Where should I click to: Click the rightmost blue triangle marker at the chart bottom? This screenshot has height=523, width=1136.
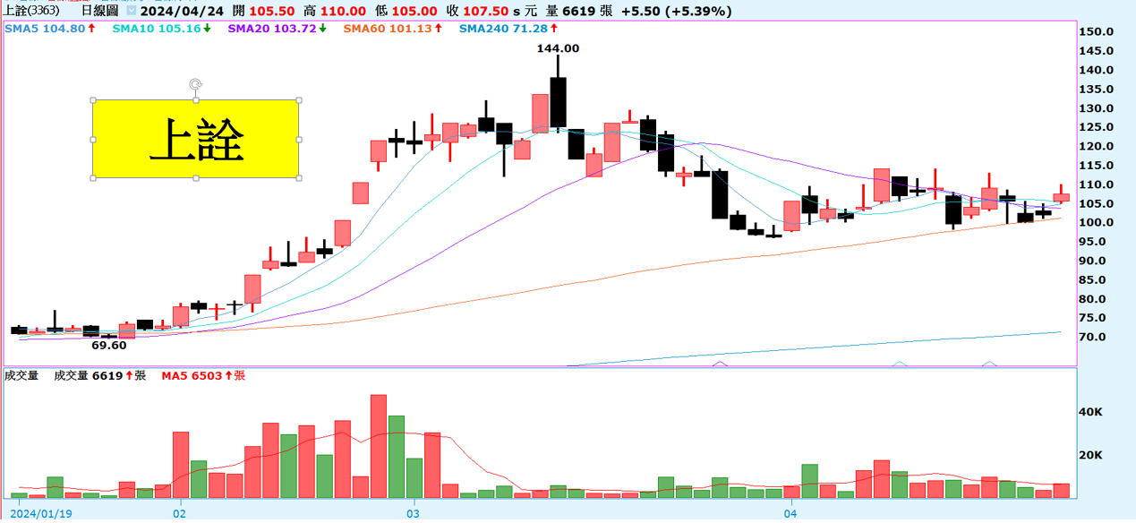click(989, 364)
